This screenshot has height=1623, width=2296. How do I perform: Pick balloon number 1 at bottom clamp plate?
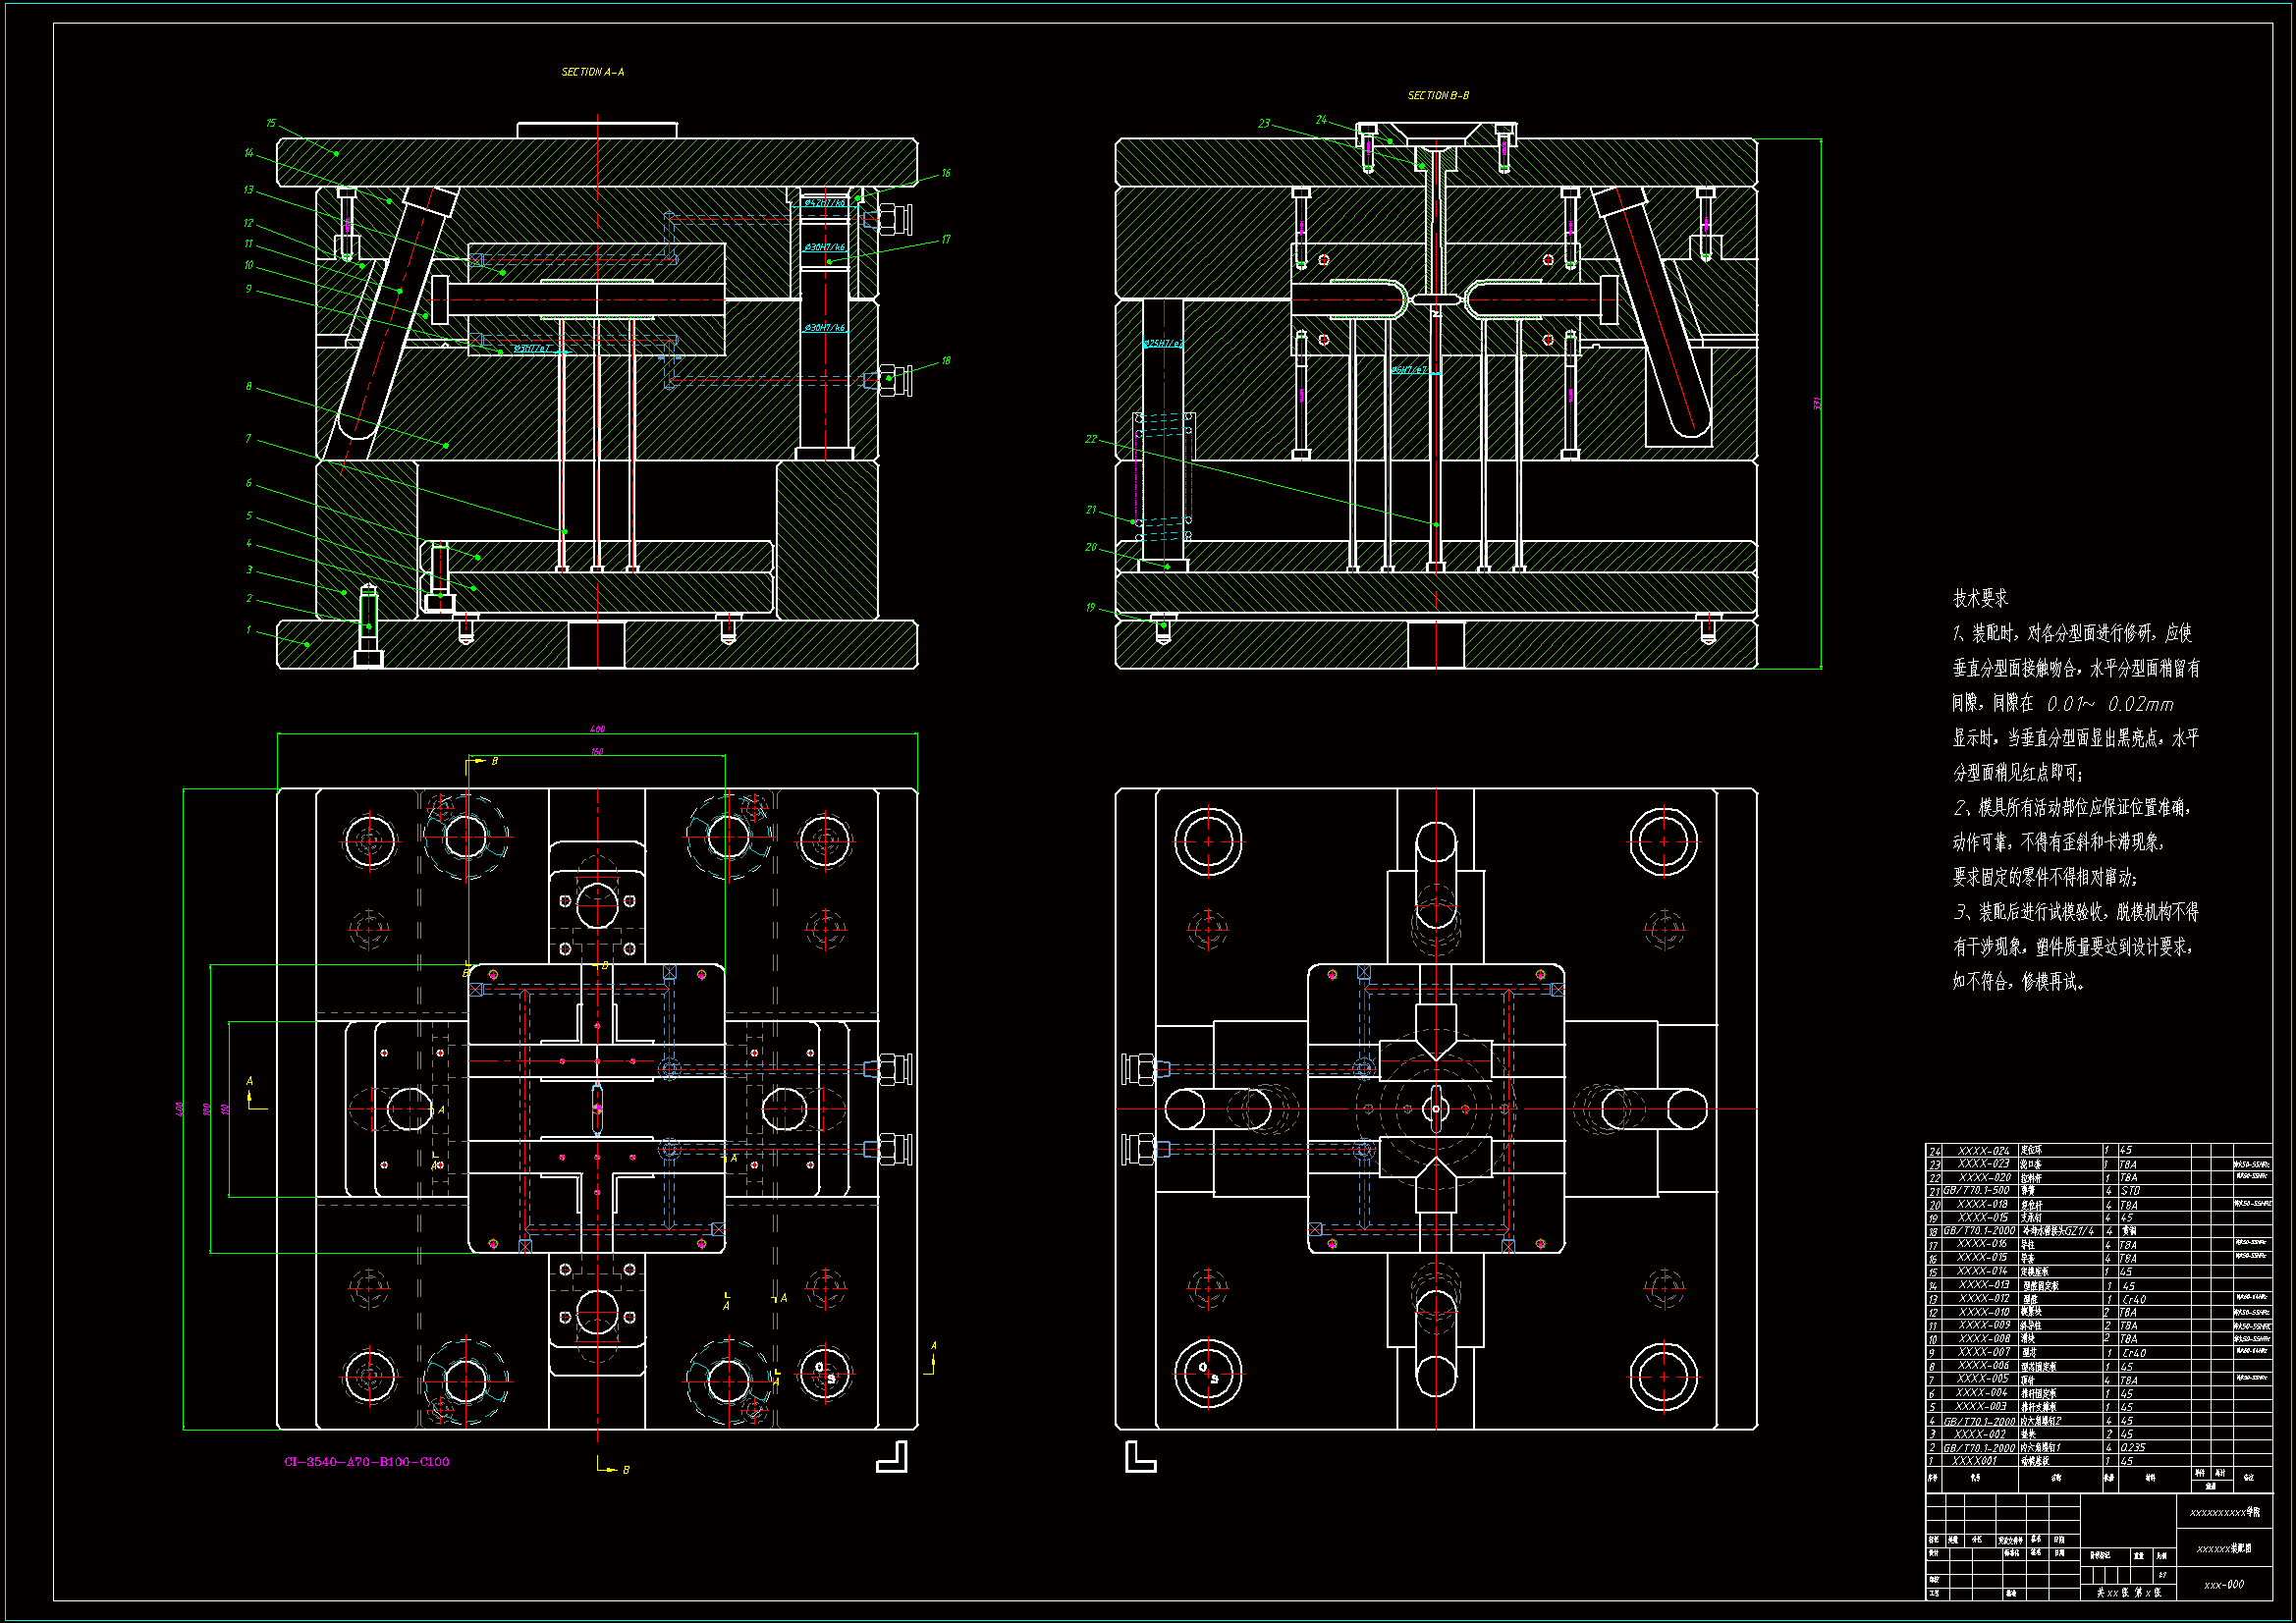pos(249,630)
